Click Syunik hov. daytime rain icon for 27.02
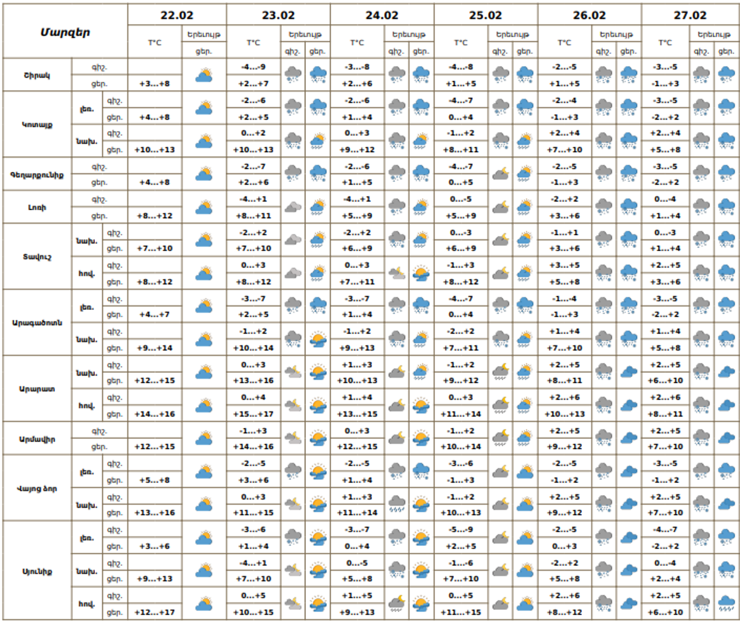This screenshot has width=740, height=621. [x=727, y=603]
